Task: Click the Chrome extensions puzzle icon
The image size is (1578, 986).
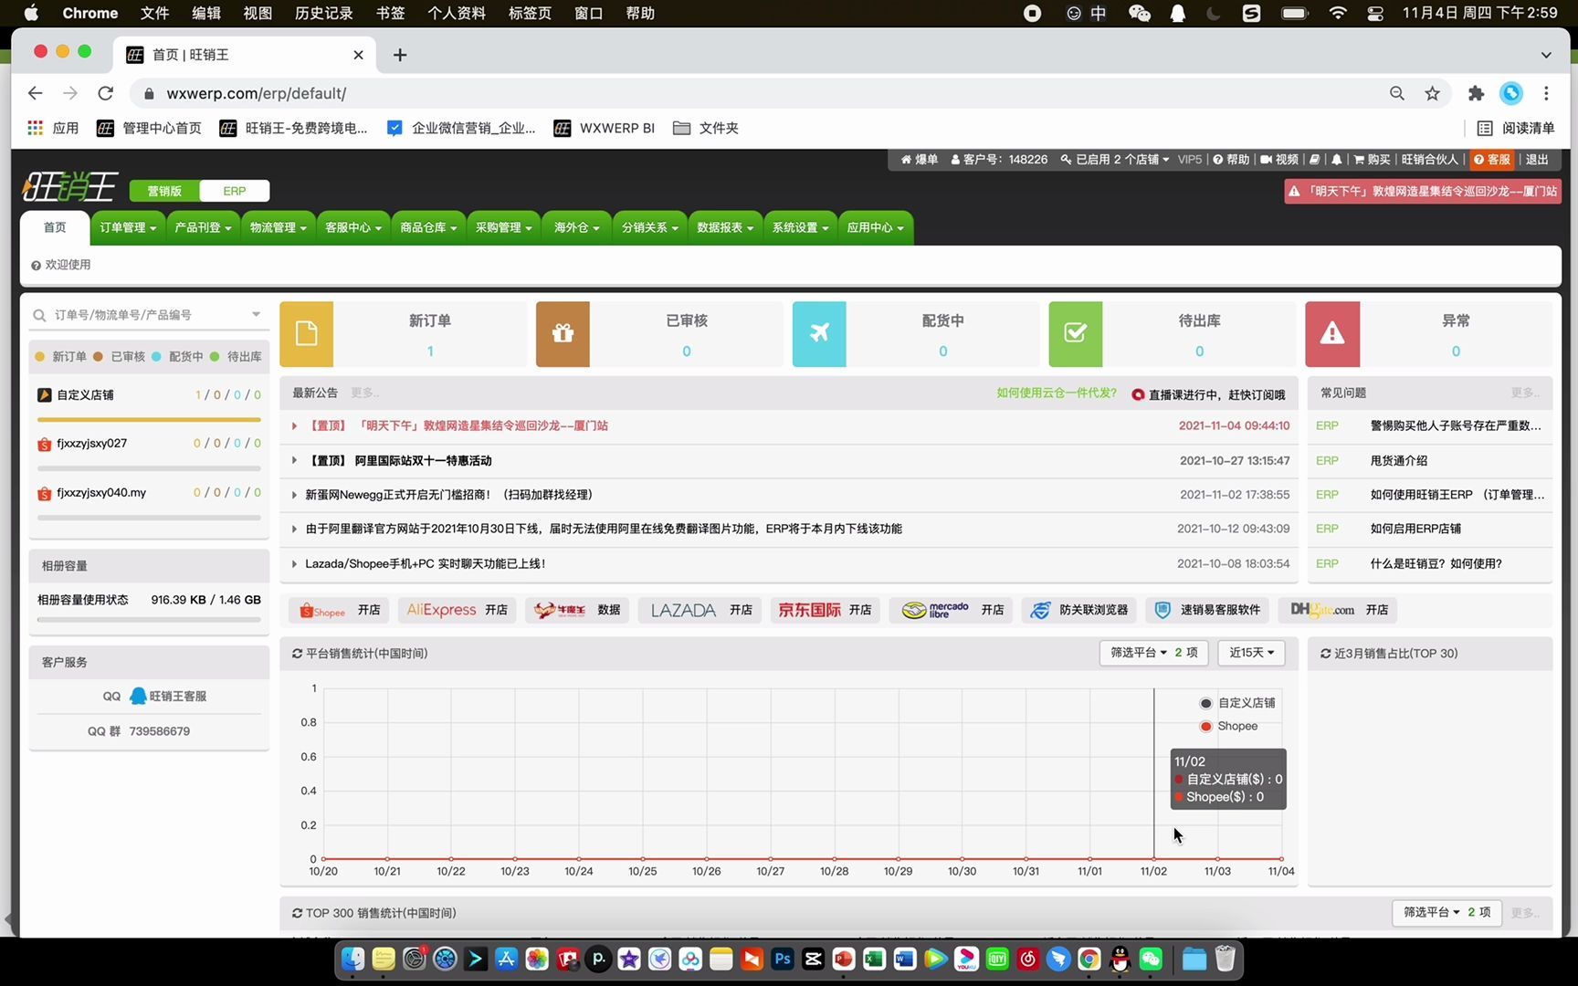Action: click(1476, 93)
